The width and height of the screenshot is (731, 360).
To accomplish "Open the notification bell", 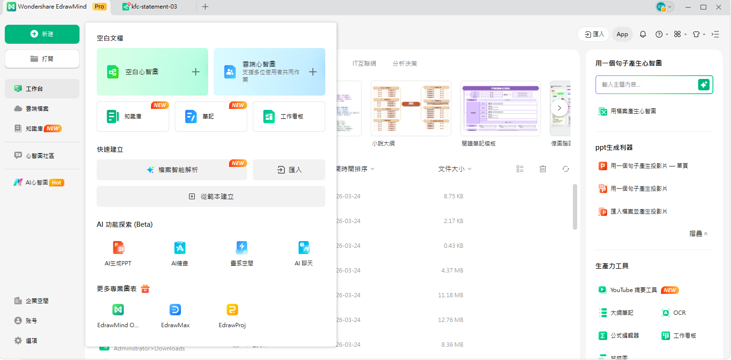I will click(642, 34).
